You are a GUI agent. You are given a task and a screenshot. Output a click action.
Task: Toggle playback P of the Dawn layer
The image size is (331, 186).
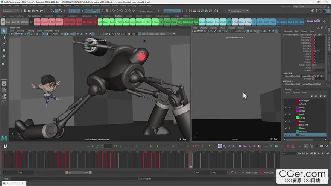tap(290, 128)
